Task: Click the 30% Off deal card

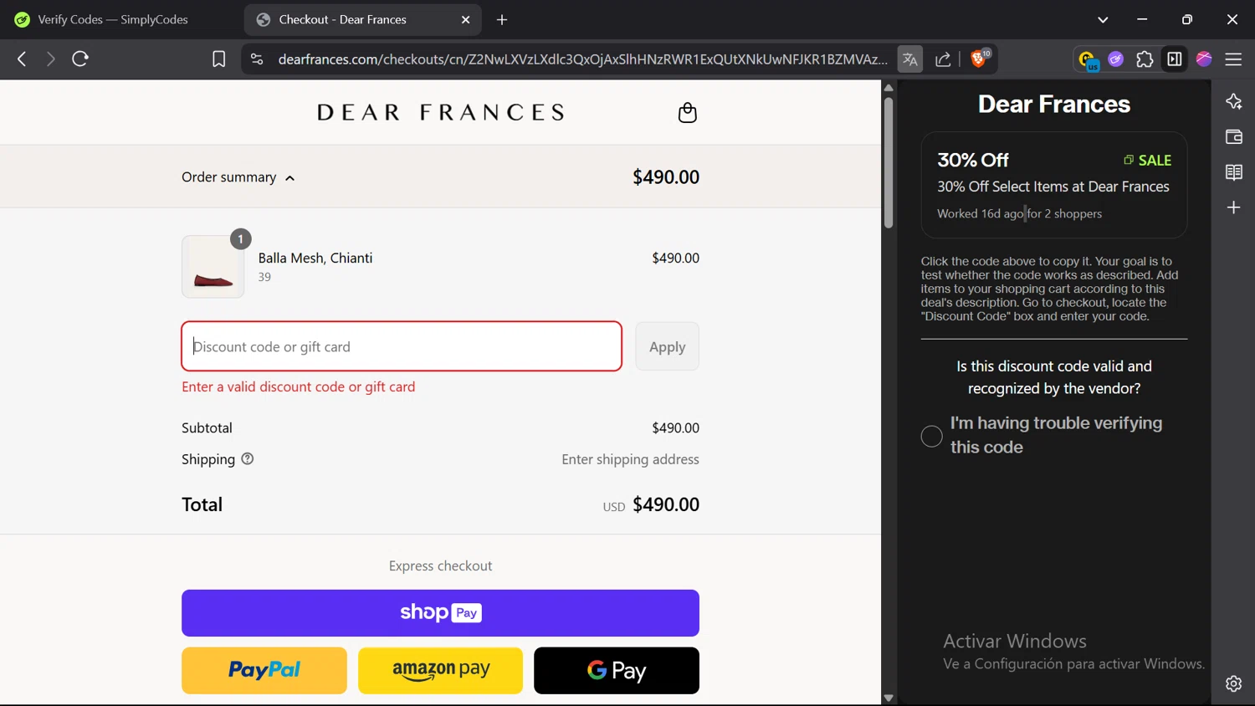Action: 1054,185
